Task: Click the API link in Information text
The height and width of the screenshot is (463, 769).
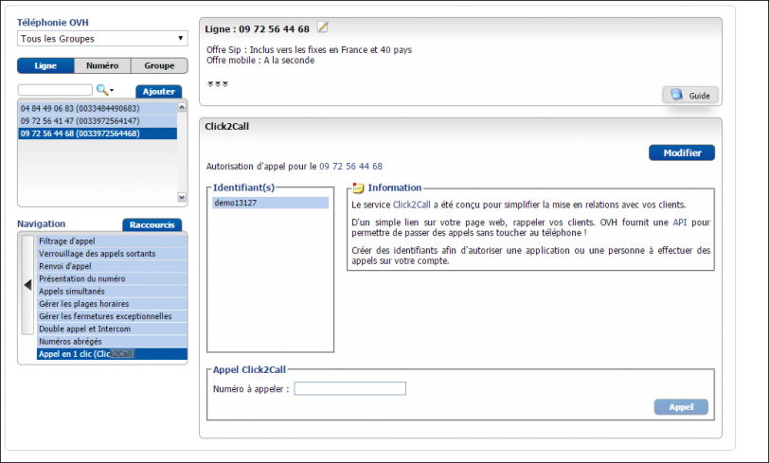Action: click(x=680, y=223)
